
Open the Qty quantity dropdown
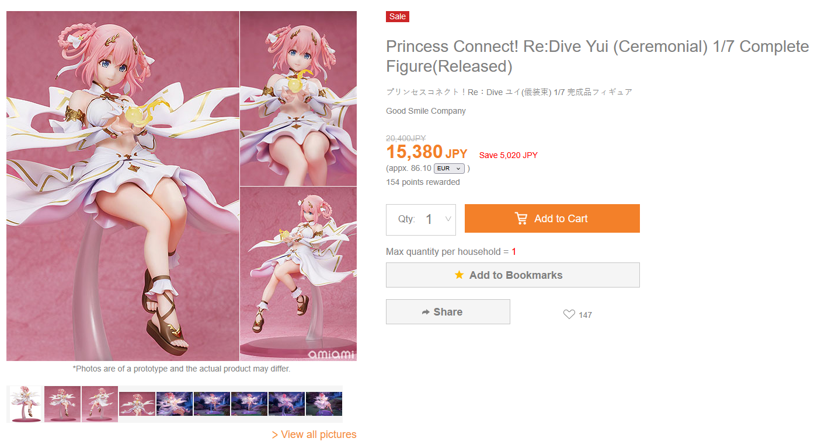pyautogui.click(x=421, y=220)
